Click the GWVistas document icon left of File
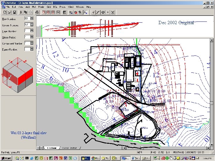 tap(3, 7)
